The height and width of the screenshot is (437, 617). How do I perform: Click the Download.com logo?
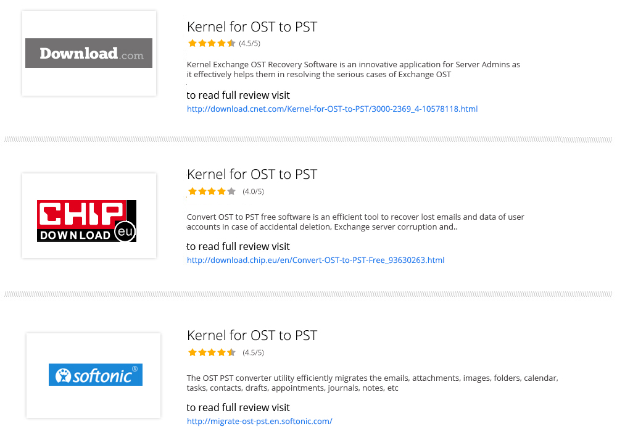(89, 53)
